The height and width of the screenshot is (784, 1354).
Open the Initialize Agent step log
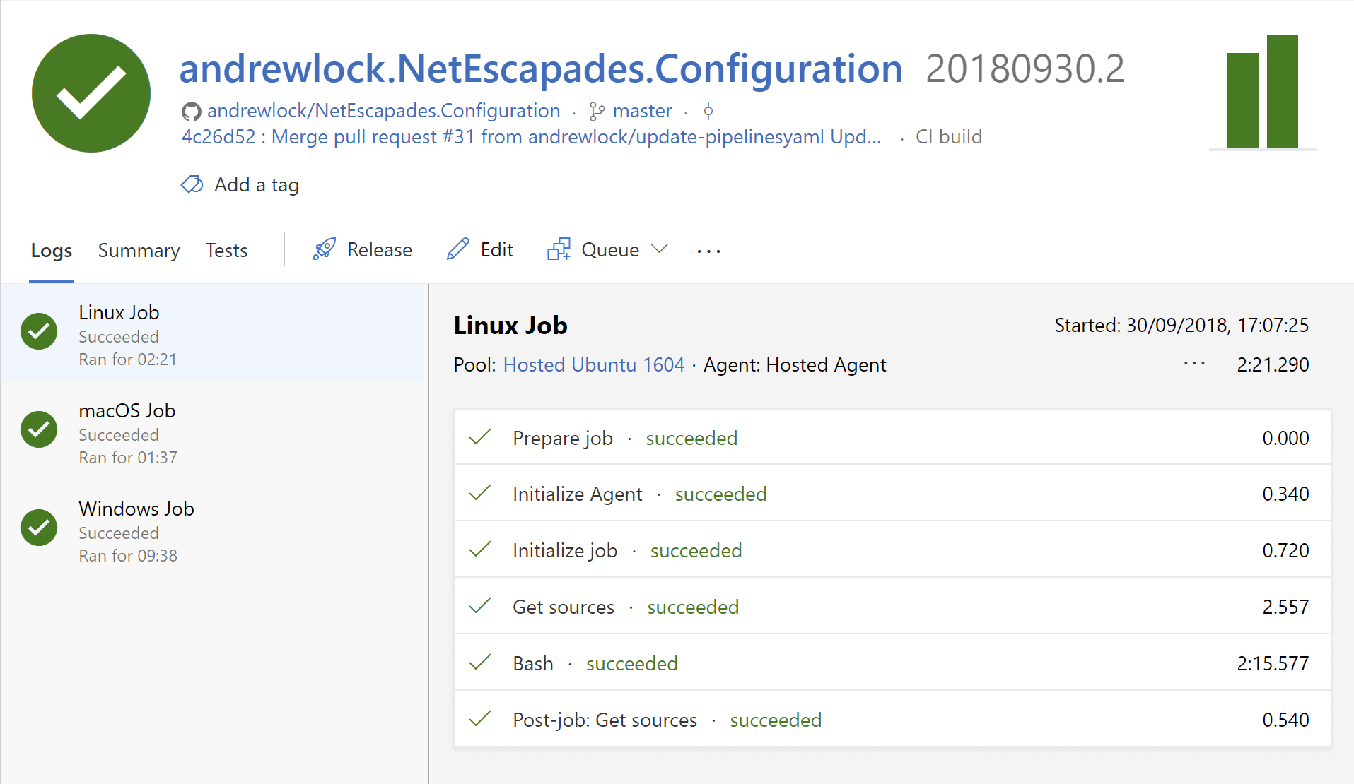[x=892, y=493]
